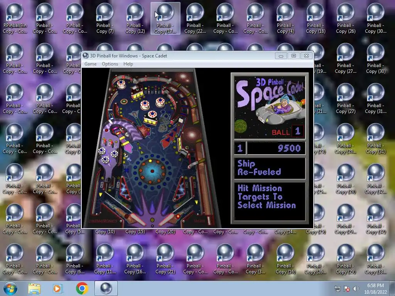395x296 pixels.
Task: Click the 3D Pinball taskbar button
Action: tap(106, 288)
